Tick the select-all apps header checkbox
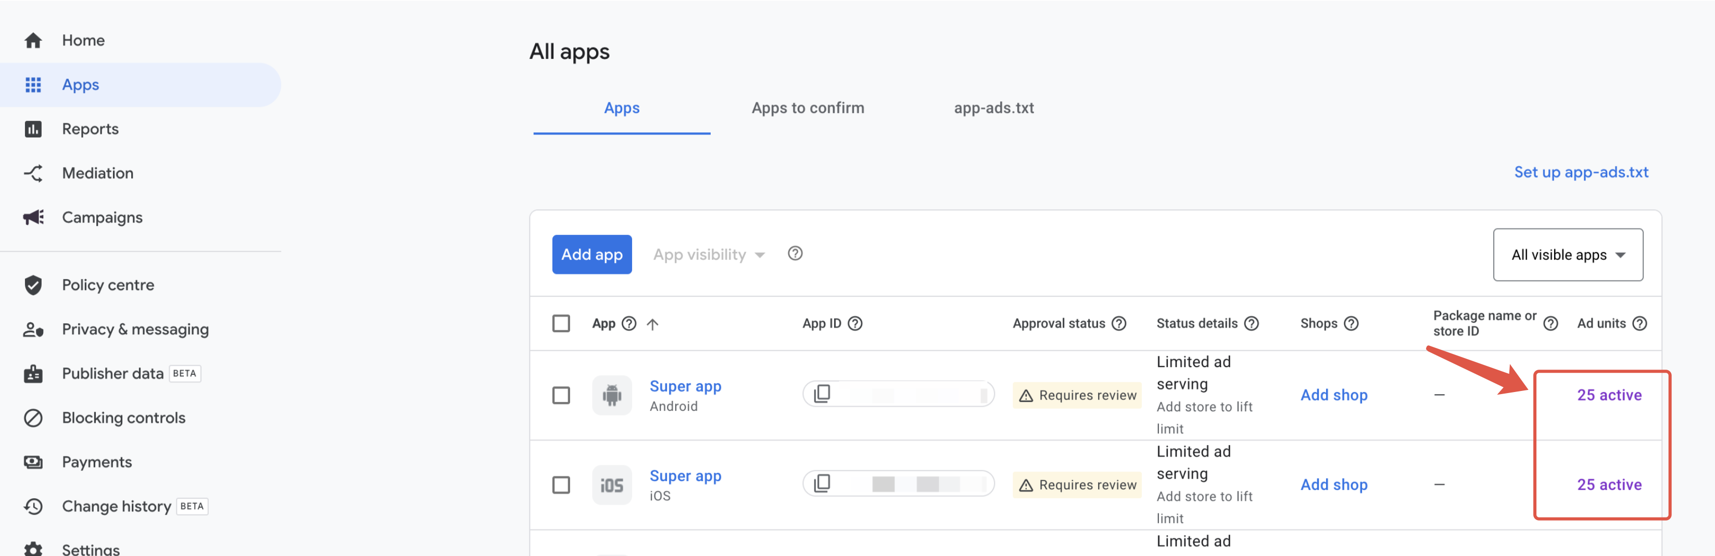The image size is (1715, 556). [561, 324]
